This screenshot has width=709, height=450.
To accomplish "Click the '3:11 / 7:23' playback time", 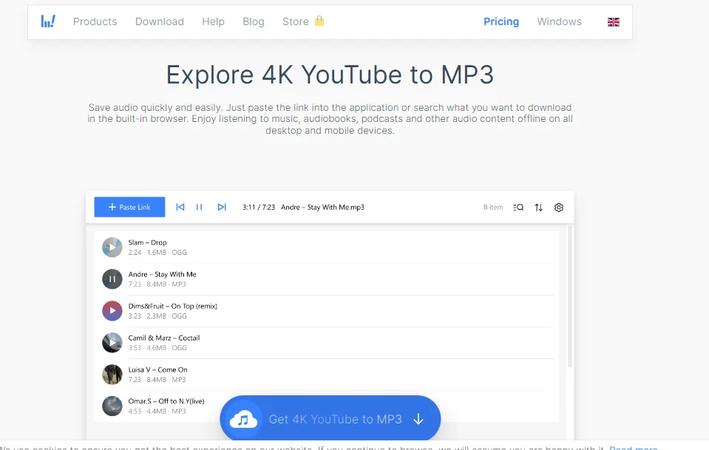I will click(259, 207).
